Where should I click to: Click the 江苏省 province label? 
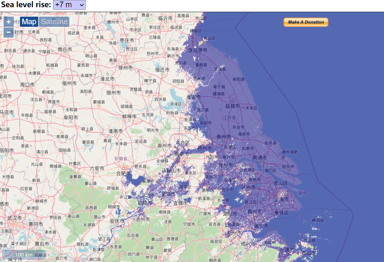coord(229,118)
